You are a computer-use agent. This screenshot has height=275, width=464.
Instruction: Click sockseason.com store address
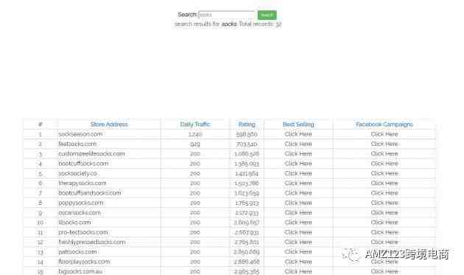coord(80,134)
